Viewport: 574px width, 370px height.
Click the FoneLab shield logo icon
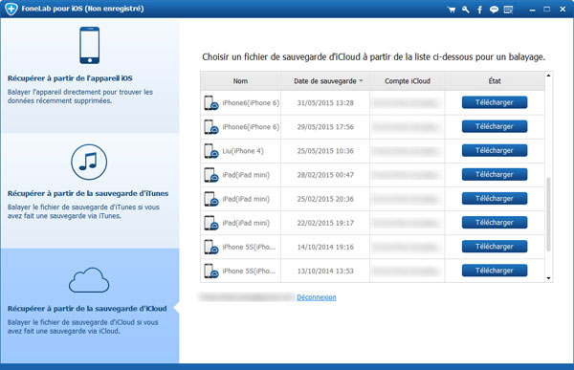click(11, 9)
